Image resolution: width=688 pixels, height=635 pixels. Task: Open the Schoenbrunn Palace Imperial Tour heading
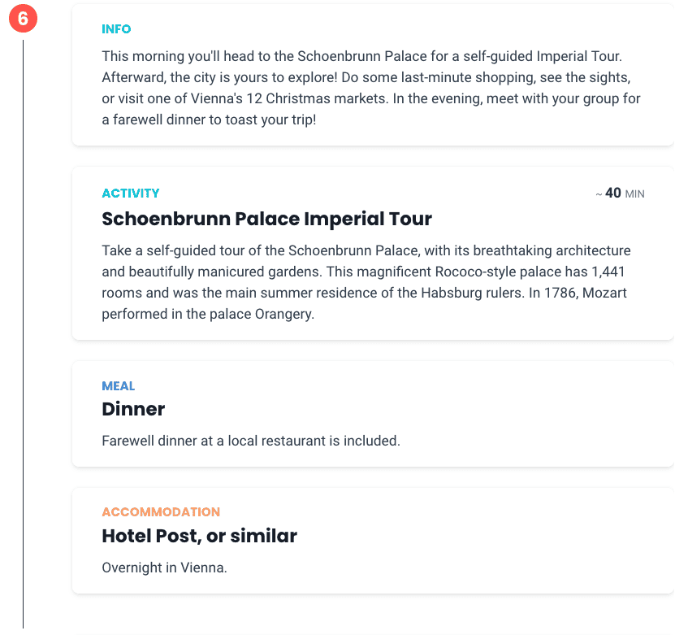pos(266,219)
